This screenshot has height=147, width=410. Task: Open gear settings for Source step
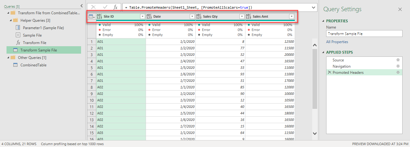[398, 60]
